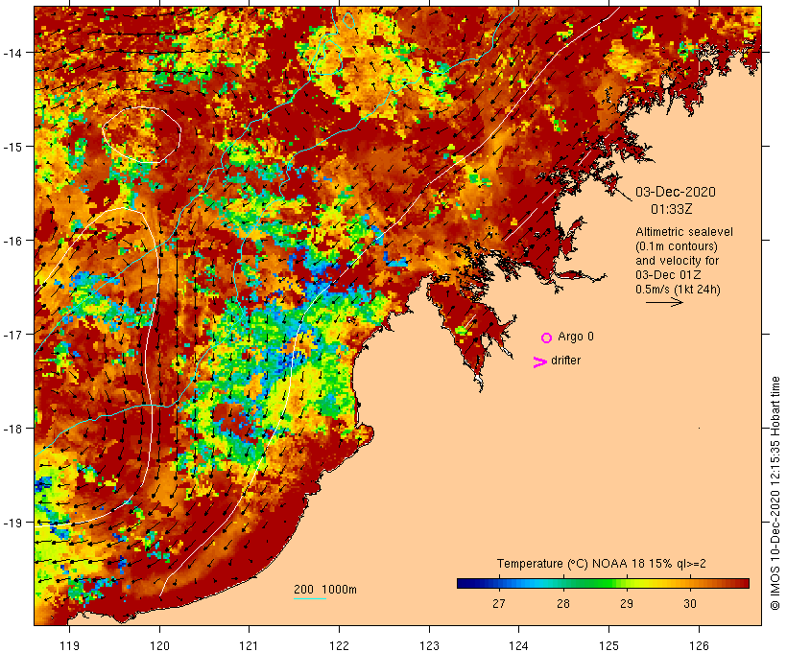Image resolution: width=787 pixels, height=652 pixels.
Task: Click the cyan 200m contour legend line
Action: point(310,598)
